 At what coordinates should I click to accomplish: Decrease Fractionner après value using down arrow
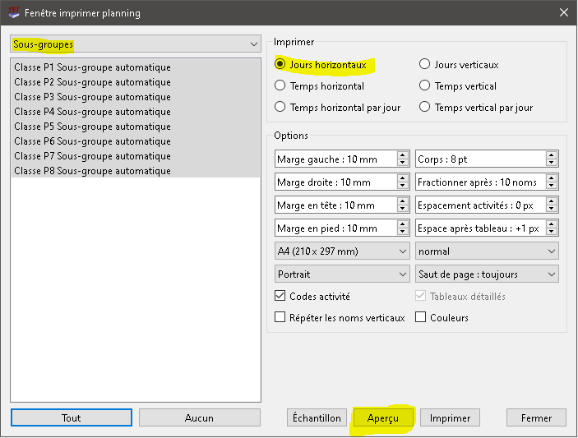click(551, 187)
